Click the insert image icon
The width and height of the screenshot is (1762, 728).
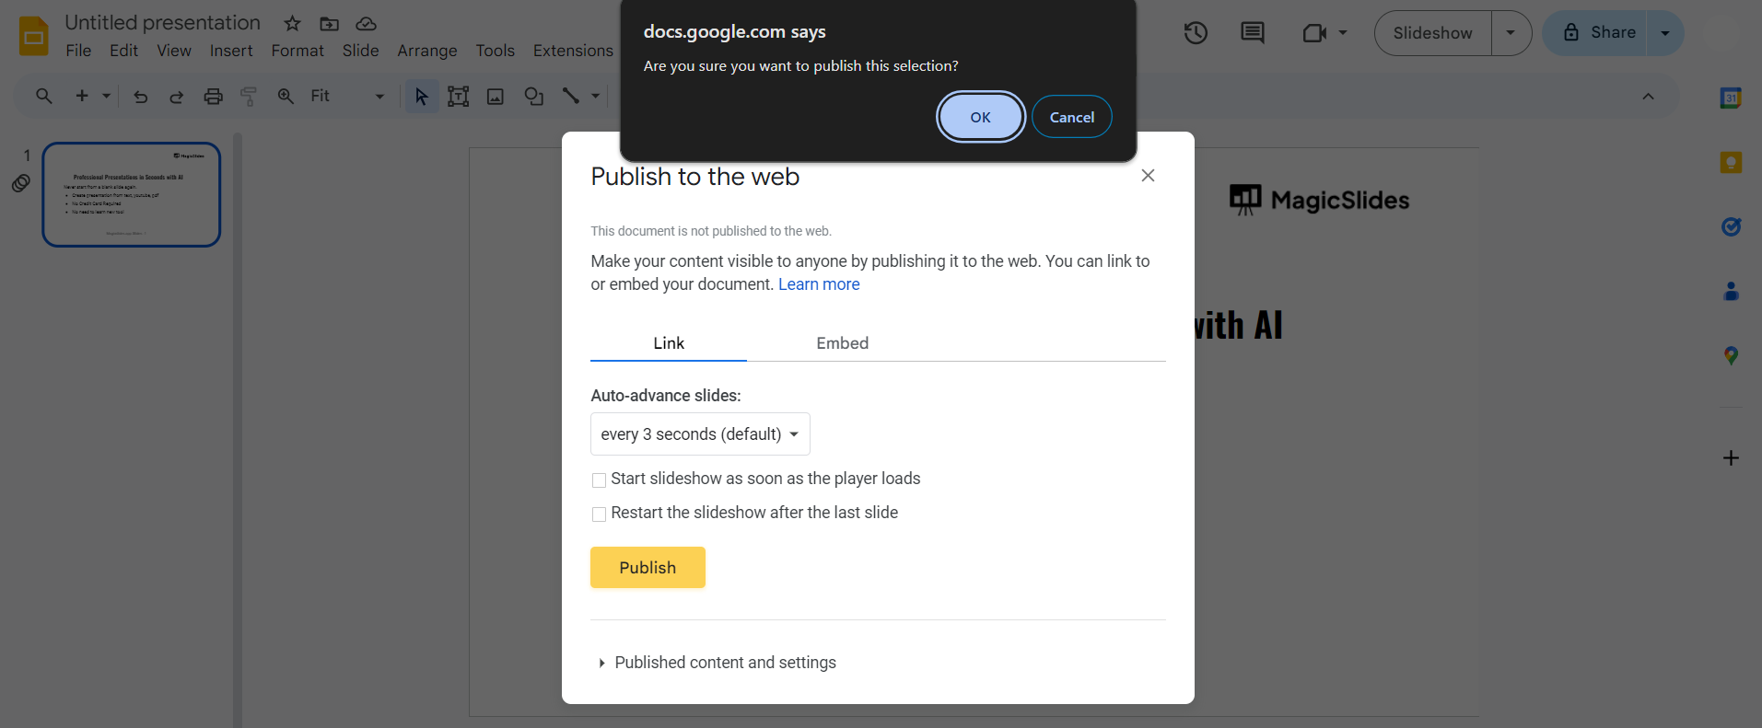tap(496, 96)
